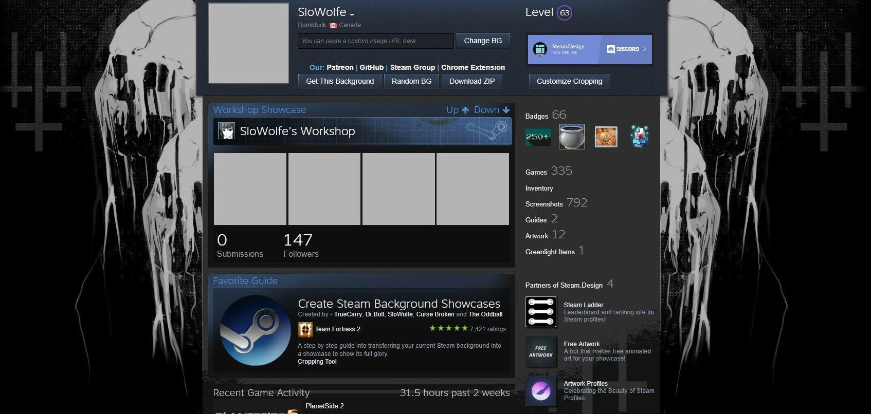Click the Canada flag icon

(x=333, y=25)
